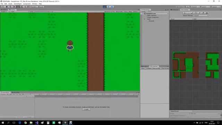Click the cloud services icon
Screen dimensions: 222x125
click(x=188, y=7)
